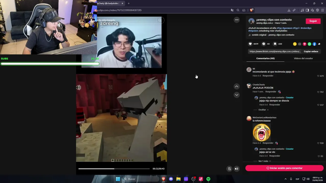
Task: Open CharlyCharly commenter avatar
Action: pos(249,86)
